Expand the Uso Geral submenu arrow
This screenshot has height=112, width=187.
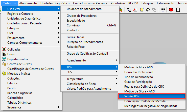pos(59,9)
